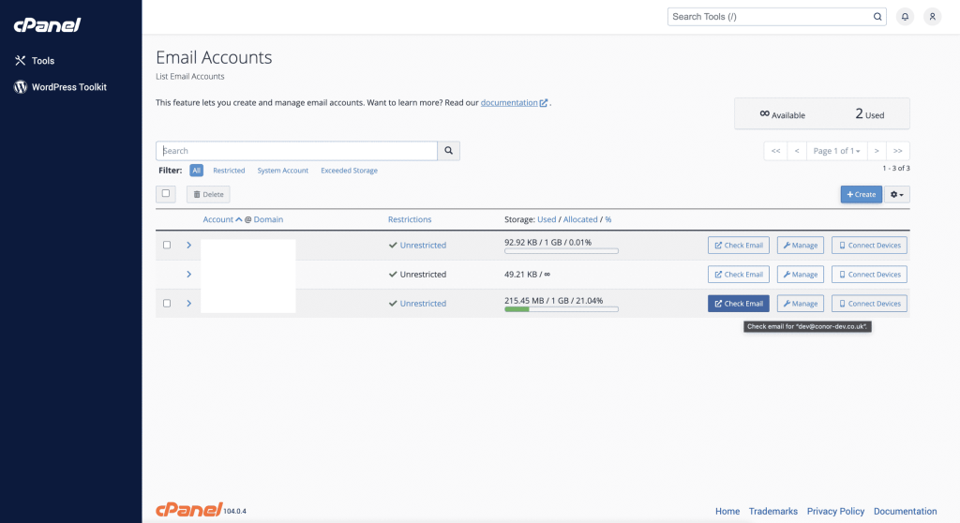Click the WordPress logo icon
The height and width of the screenshot is (523, 960).
[21, 87]
